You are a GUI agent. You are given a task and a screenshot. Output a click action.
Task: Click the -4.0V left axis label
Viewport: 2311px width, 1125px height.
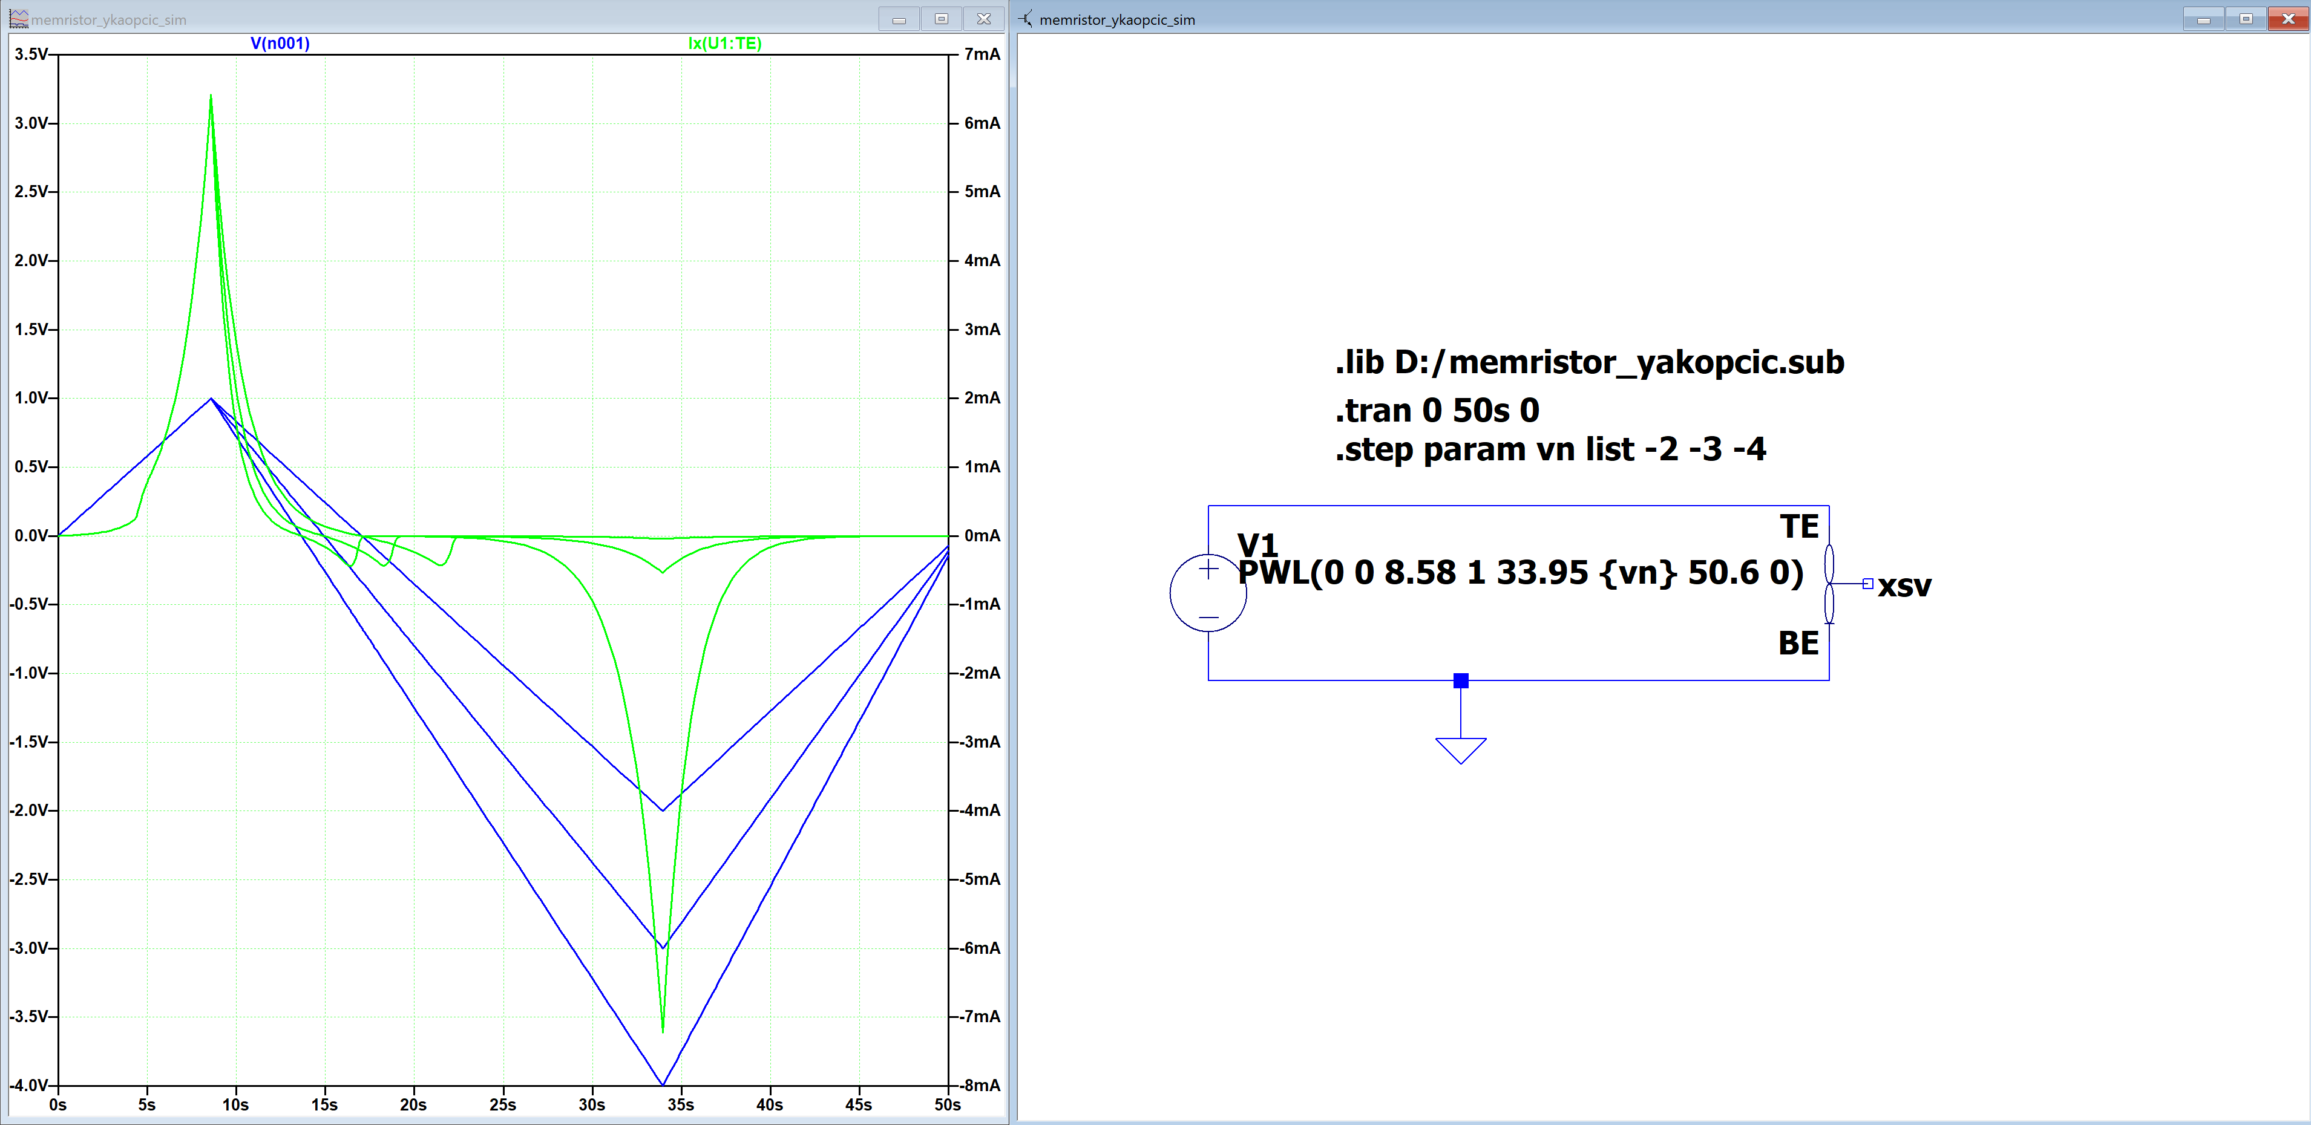coord(28,1084)
